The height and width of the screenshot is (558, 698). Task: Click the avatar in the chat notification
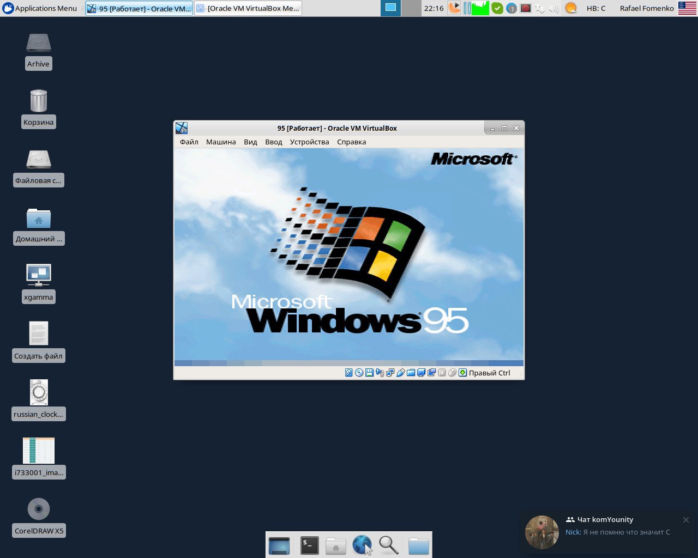542,532
